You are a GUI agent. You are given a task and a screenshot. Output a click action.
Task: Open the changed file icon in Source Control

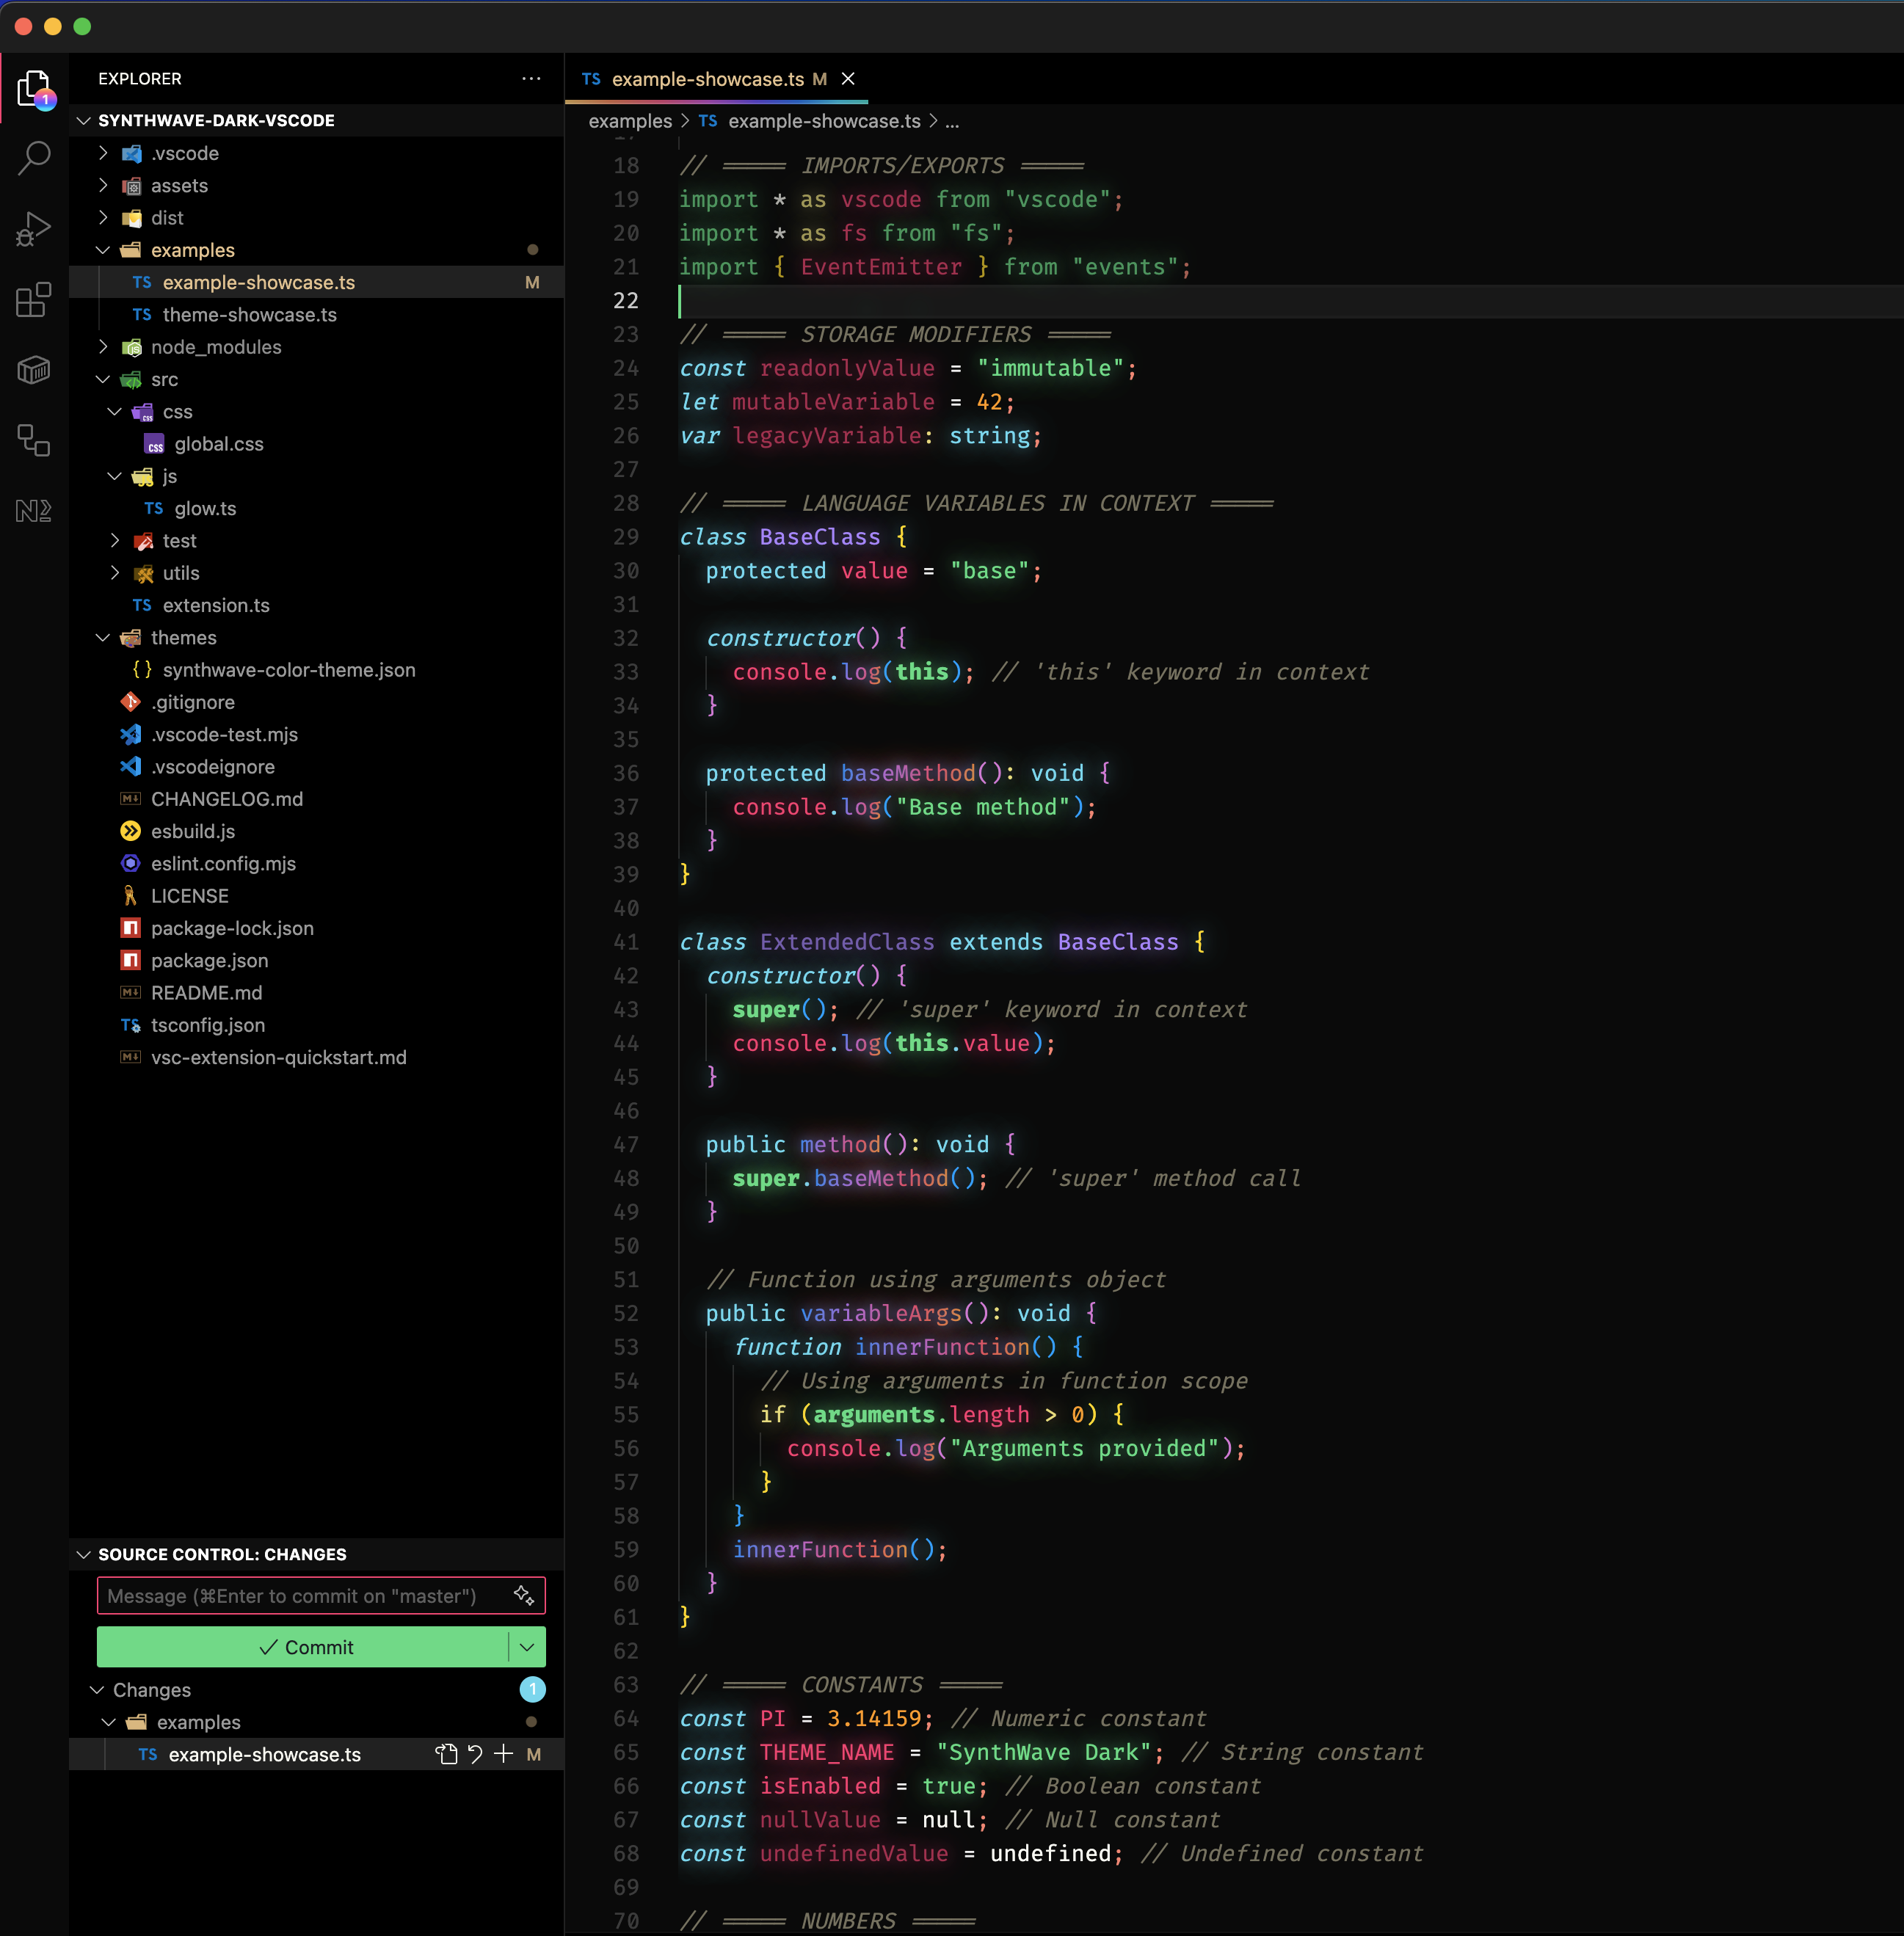tap(446, 1754)
